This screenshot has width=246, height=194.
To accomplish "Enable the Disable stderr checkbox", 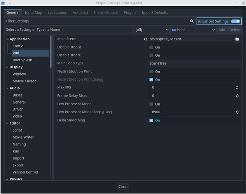I will 151,55.
